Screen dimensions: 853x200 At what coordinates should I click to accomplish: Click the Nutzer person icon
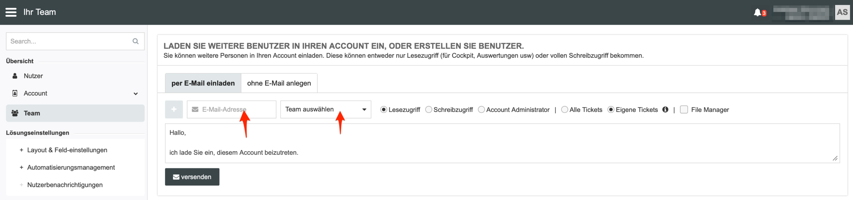[15, 76]
